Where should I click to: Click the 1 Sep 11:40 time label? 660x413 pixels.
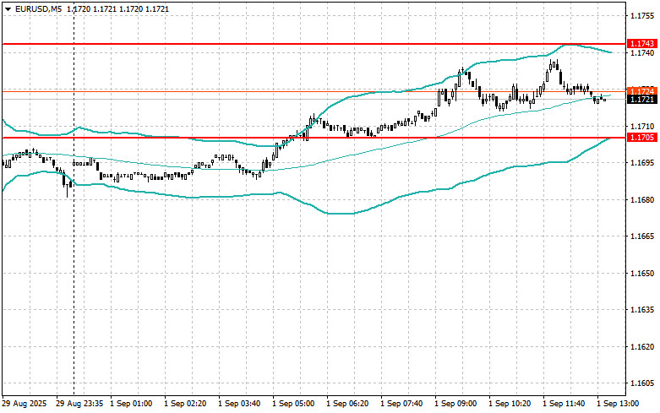564,404
